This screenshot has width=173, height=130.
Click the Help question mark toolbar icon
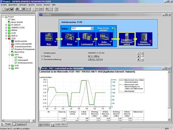click(x=56, y=9)
